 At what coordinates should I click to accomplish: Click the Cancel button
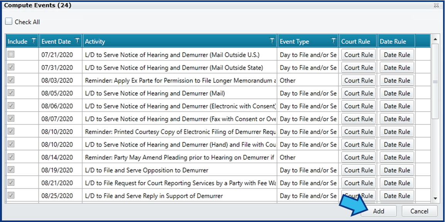click(419, 211)
